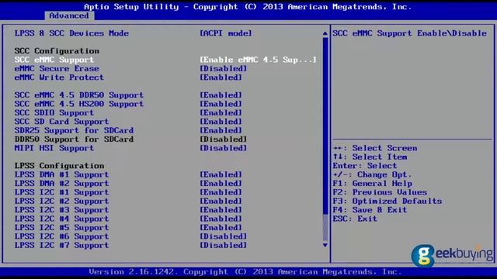This screenshot has height=279, width=497.
Task: Select SDR25 Support for SDCard
Action: (x=74, y=131)
